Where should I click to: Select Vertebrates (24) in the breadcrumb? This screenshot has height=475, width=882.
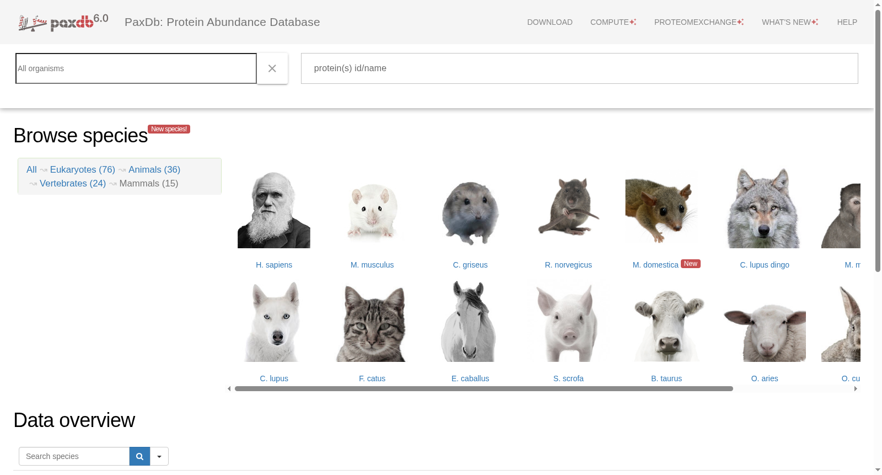73,184
